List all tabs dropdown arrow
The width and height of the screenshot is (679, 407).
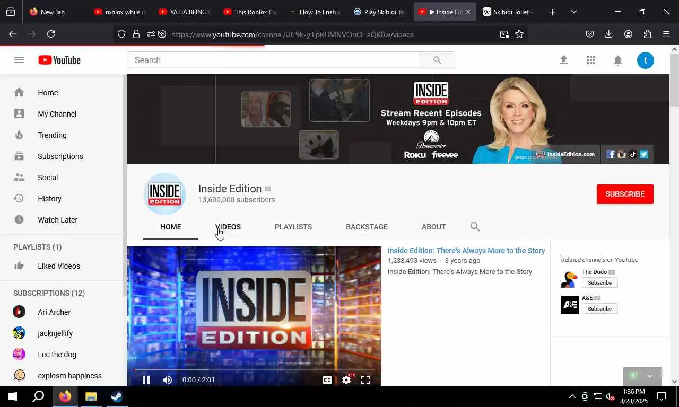(573, 12)
